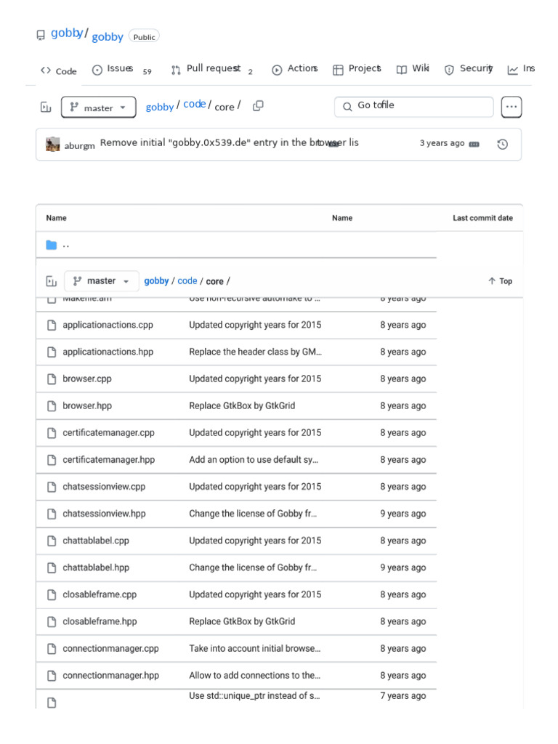Click file icon beside connectionmanager.cpp
The height and width of the screenshot is (744, 558).
52,649
